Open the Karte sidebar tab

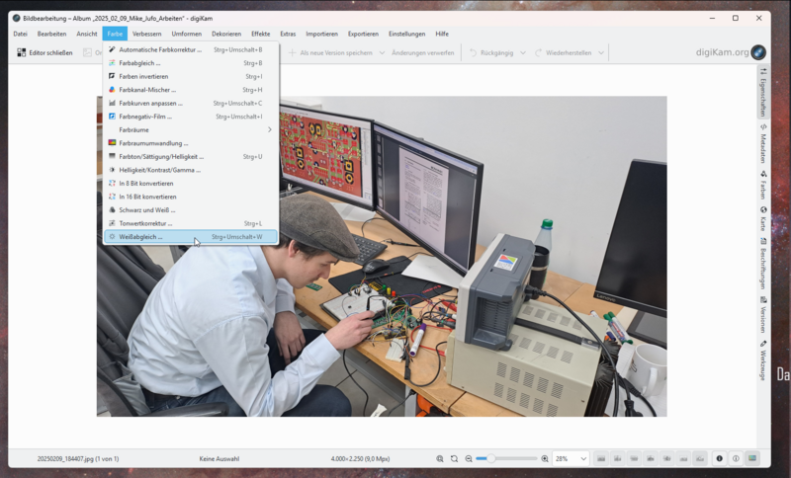(763, 218)
